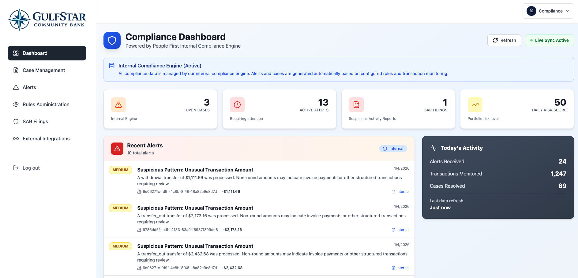Open SAR Filings from sidebar
The image size is (578, 278).
point(35,121)
